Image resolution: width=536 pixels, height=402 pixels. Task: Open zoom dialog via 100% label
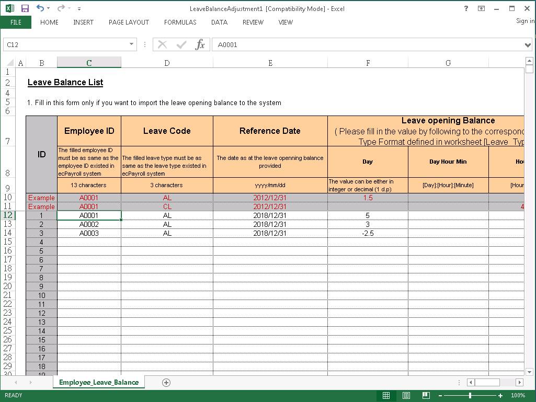click(518, 395)
